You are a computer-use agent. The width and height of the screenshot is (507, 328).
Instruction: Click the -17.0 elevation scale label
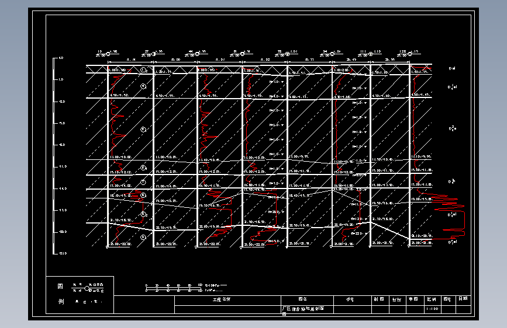(63, 210)
